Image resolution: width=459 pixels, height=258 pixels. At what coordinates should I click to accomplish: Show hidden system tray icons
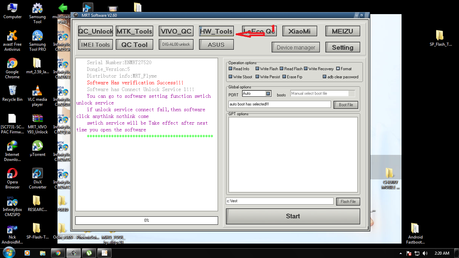pos(400,253)
